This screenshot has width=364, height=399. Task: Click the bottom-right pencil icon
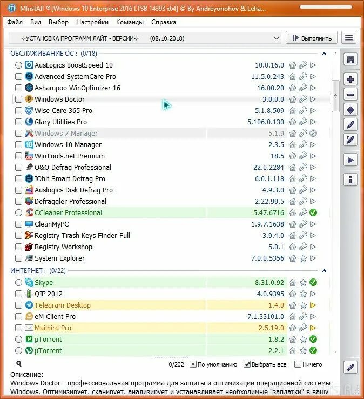350,368
